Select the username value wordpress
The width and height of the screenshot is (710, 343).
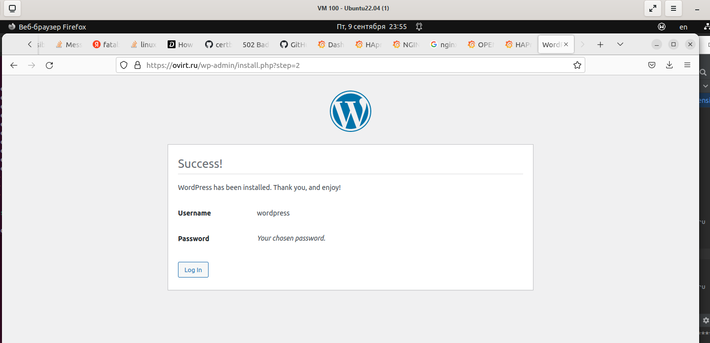[x=273, y=213]
